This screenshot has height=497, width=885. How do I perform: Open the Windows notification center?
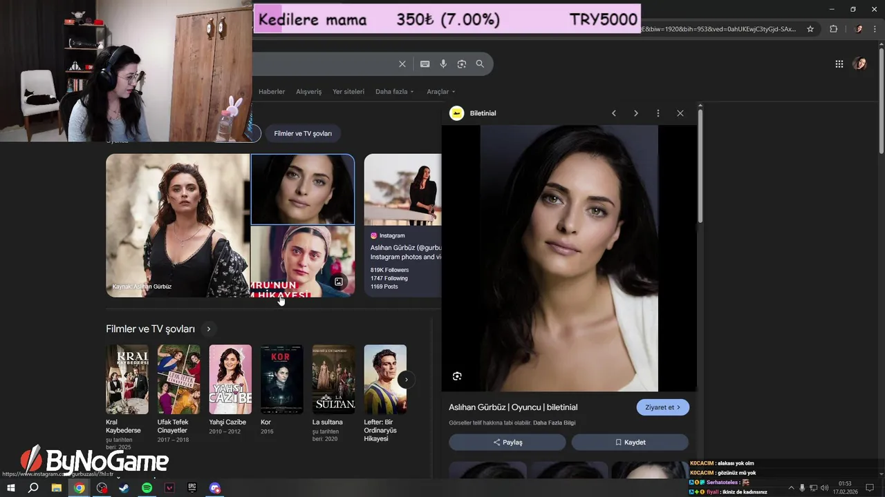tap(870, 488)
